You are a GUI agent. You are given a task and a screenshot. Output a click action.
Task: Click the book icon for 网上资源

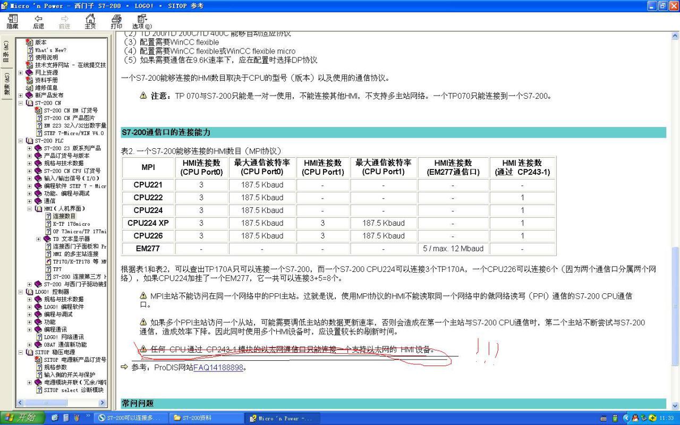point(29,72)
